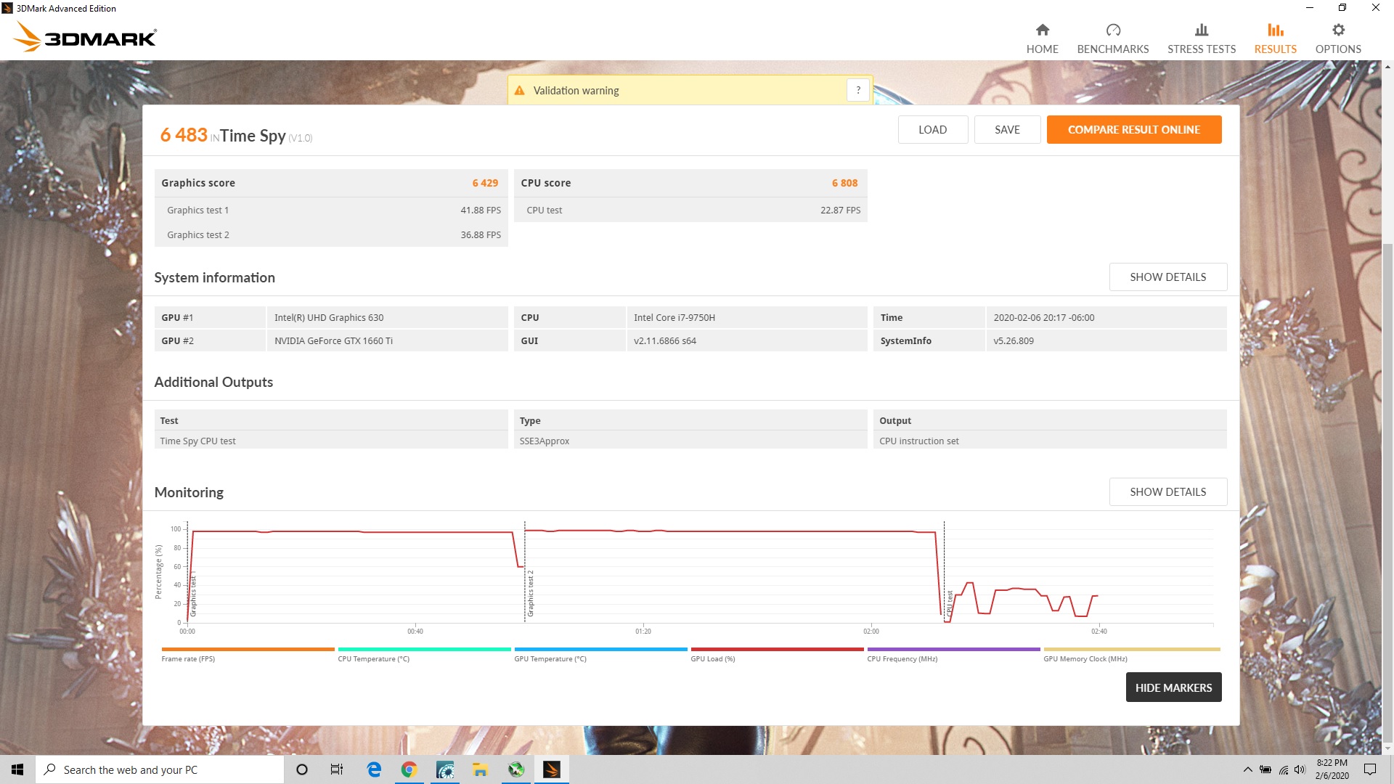Click the scrollbar down arrow
This screenshot has height=784, width=1394.
click(x=1387, y=748)
